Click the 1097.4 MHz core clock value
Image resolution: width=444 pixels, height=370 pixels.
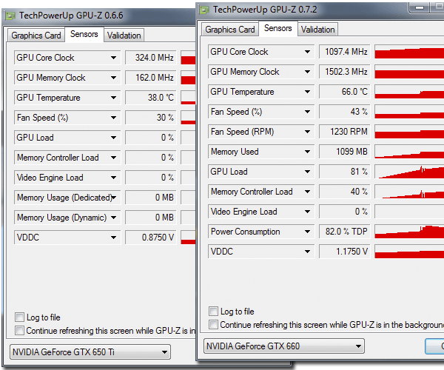pos(345,52)
